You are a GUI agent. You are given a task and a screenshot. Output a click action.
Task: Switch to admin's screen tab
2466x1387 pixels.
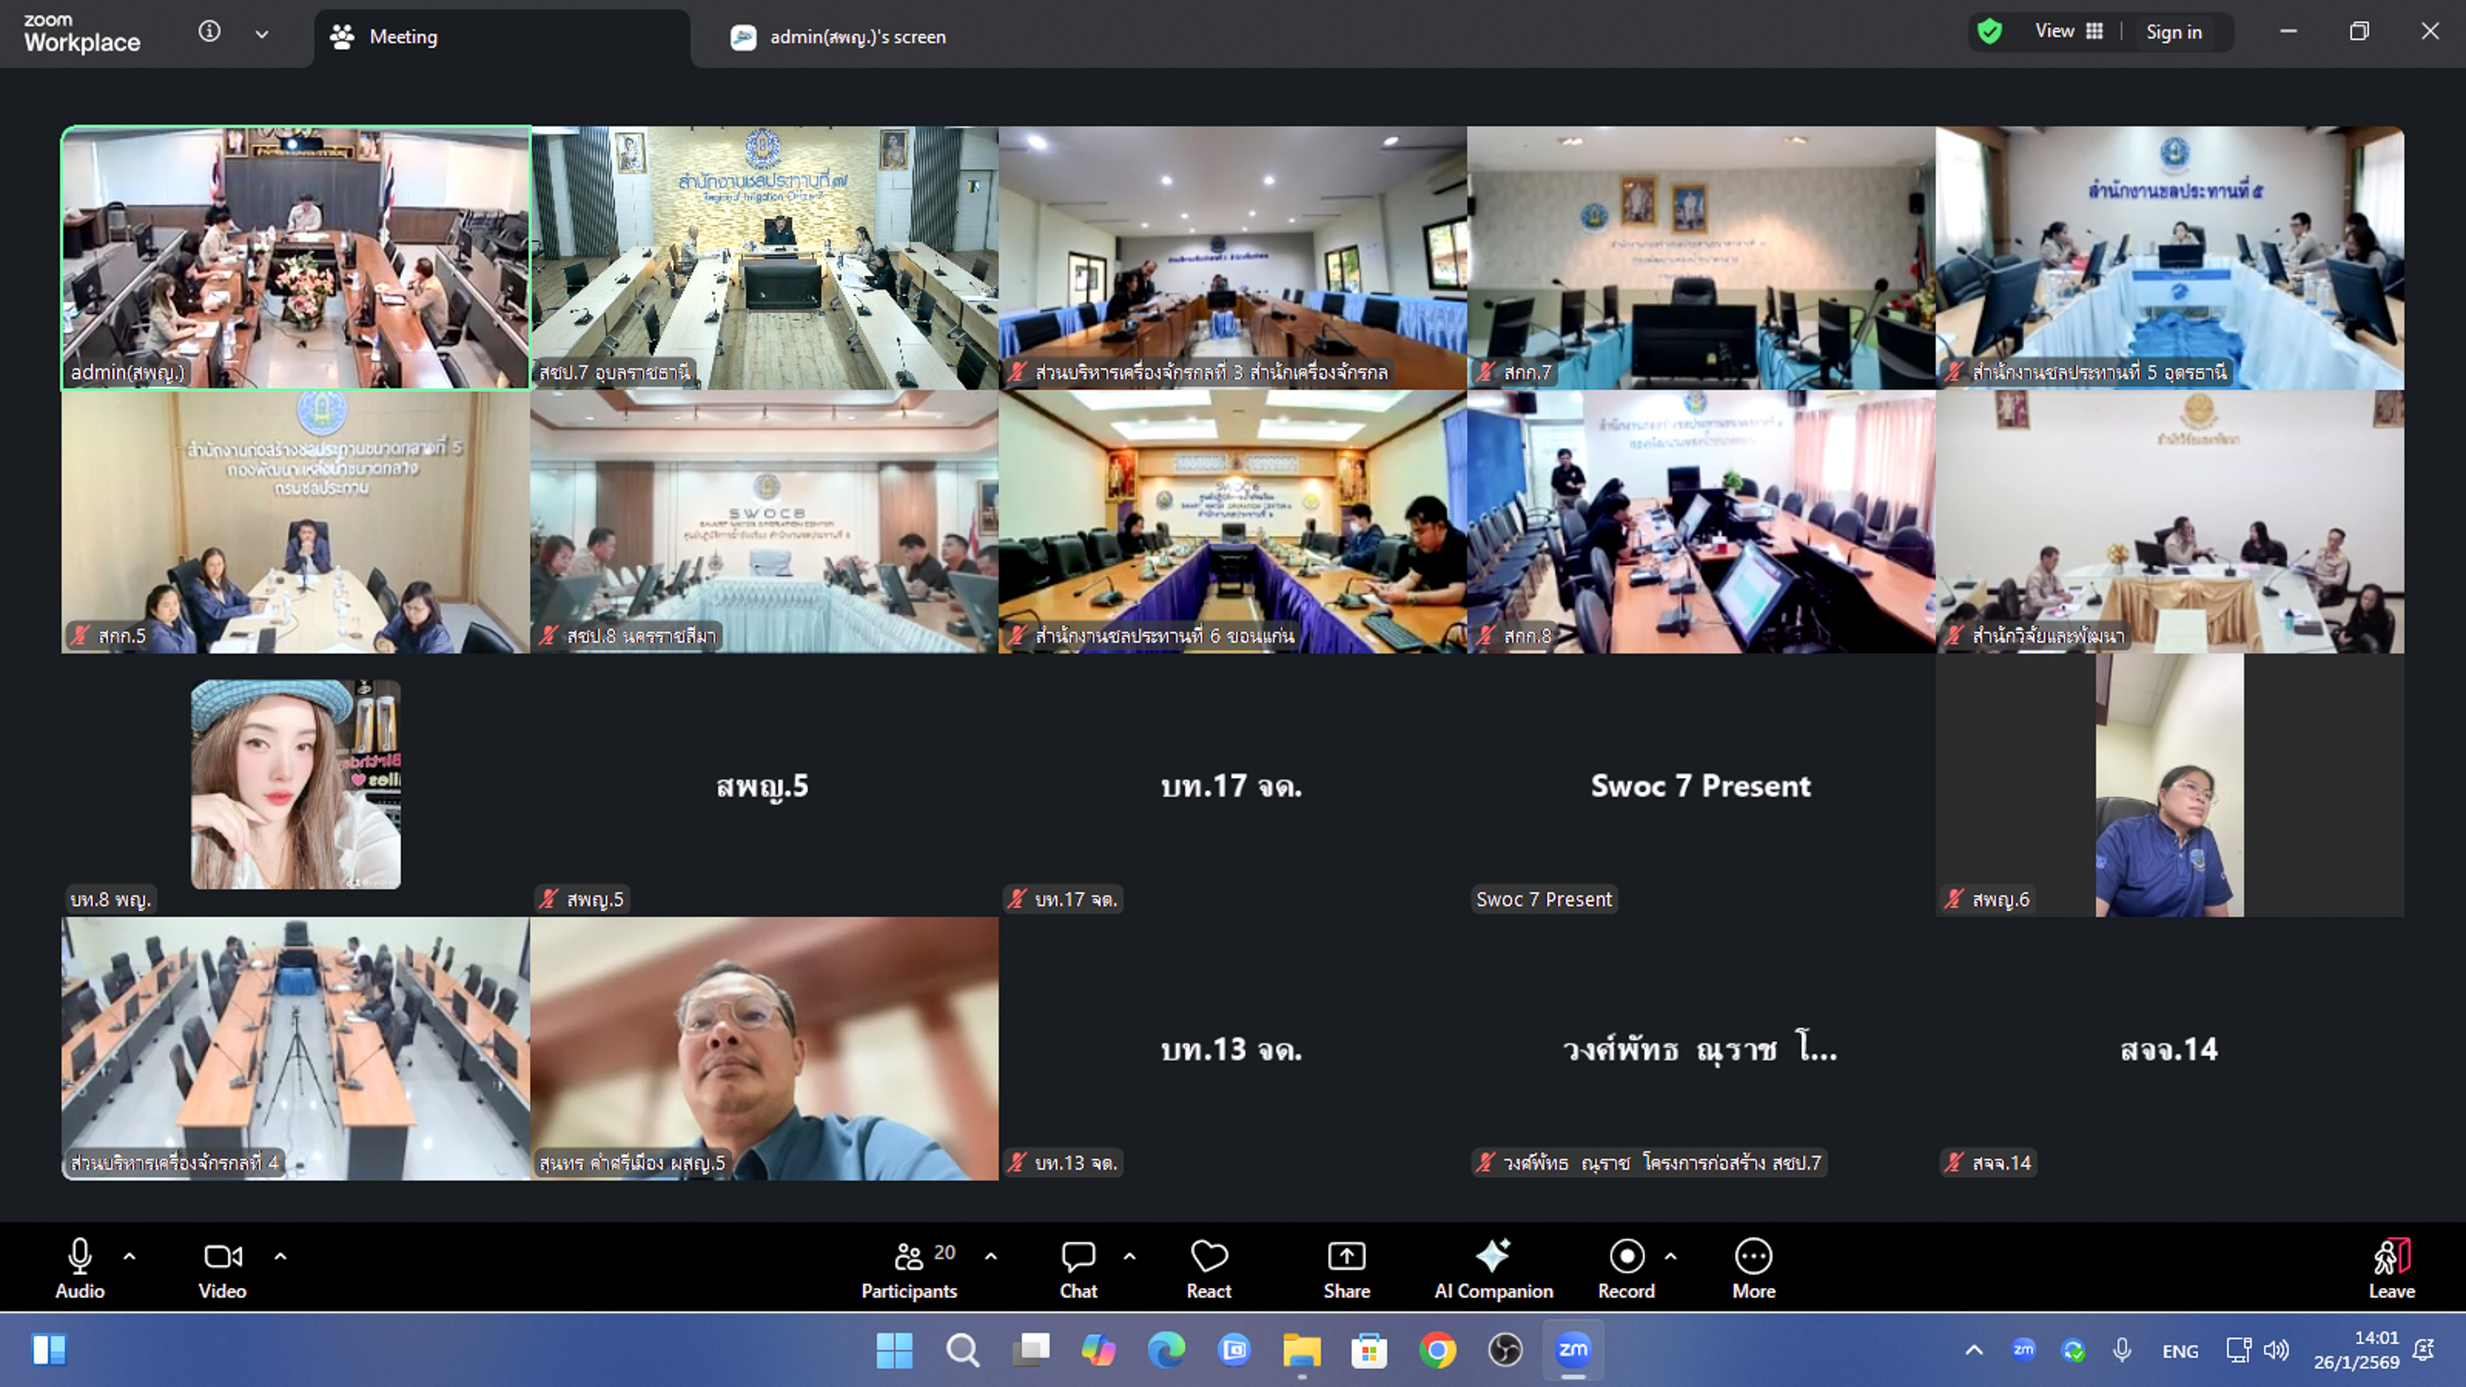[x=857, y=36]
